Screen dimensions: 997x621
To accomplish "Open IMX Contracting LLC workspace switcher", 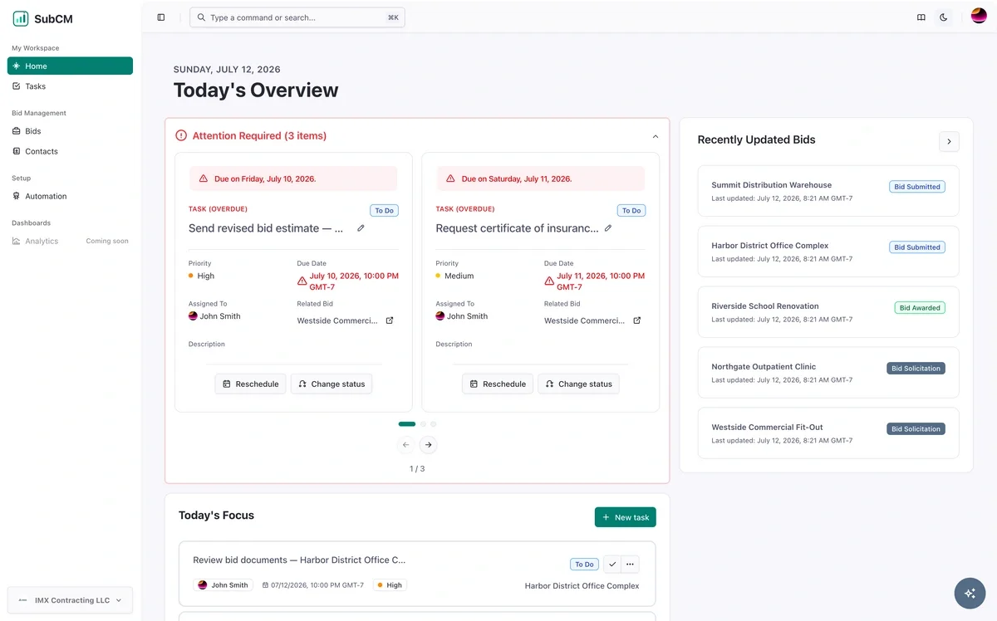I will point(70,600).
